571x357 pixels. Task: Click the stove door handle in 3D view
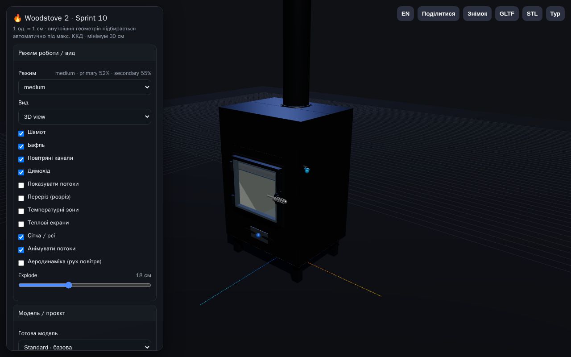tap(277, 199)
